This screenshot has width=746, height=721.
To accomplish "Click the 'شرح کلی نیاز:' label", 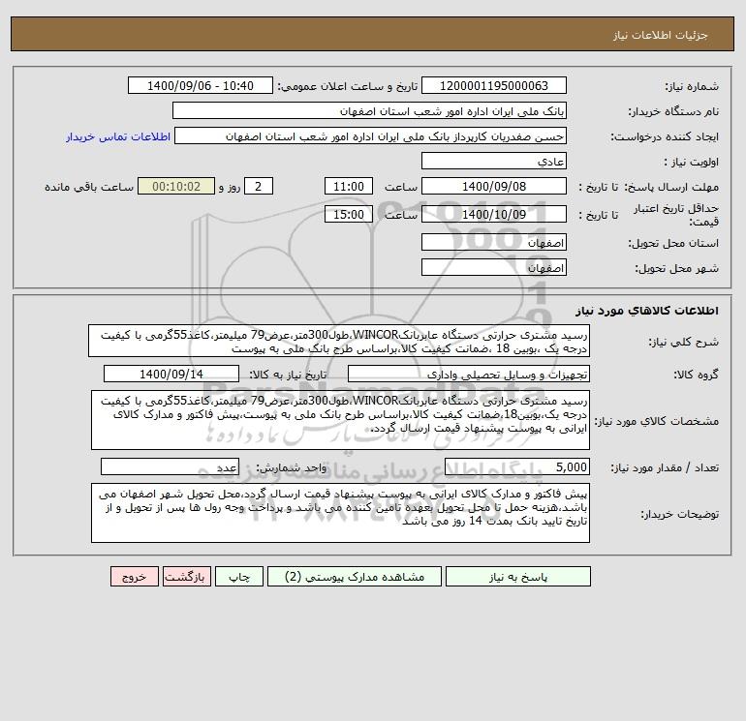I will 684,343.
